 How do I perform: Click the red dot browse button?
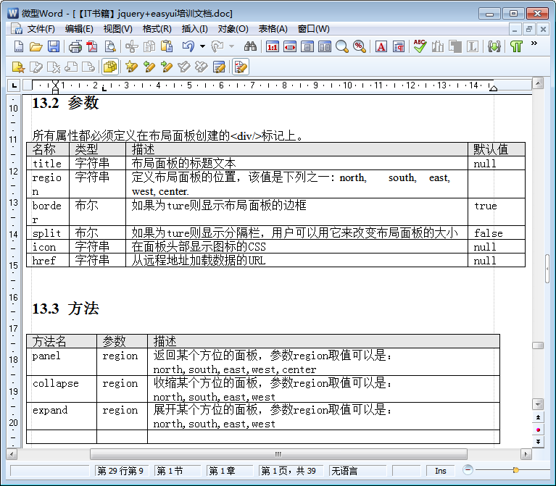[538, 430]
